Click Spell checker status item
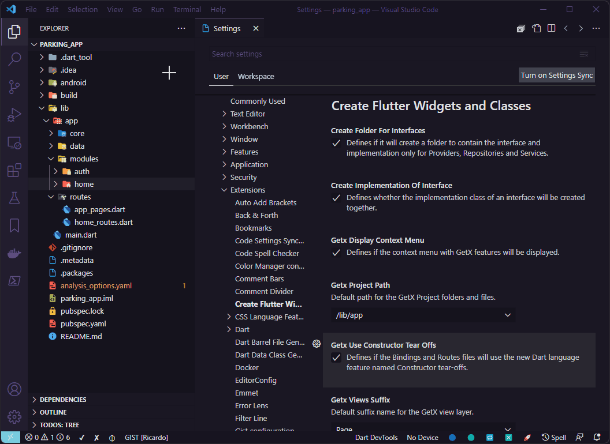Viewport: 610px width, 444px height. point(553,438)
